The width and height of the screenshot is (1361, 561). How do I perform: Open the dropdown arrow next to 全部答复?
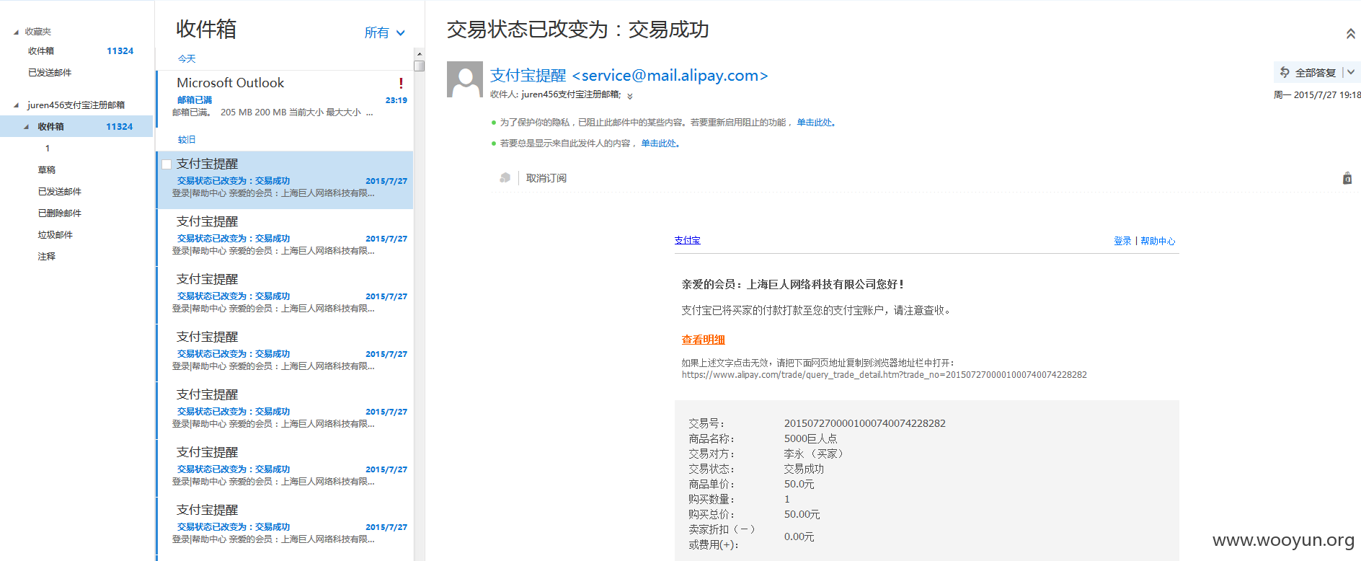pyautogui.click(x=1351, y=72)
